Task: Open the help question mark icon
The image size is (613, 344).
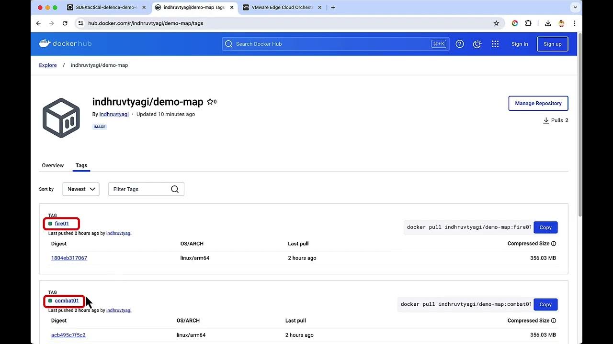Action: pos(460,44)
